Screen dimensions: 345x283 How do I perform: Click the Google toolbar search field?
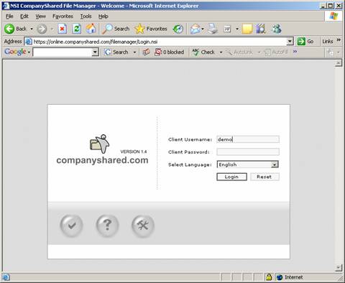point(63,52)
